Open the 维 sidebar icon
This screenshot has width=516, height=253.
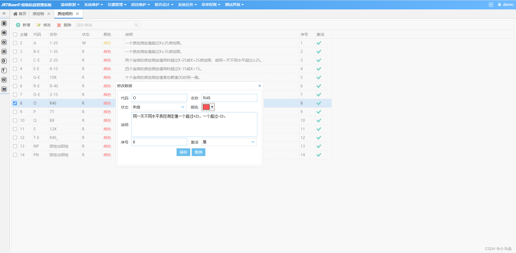[x=4, y=33]
